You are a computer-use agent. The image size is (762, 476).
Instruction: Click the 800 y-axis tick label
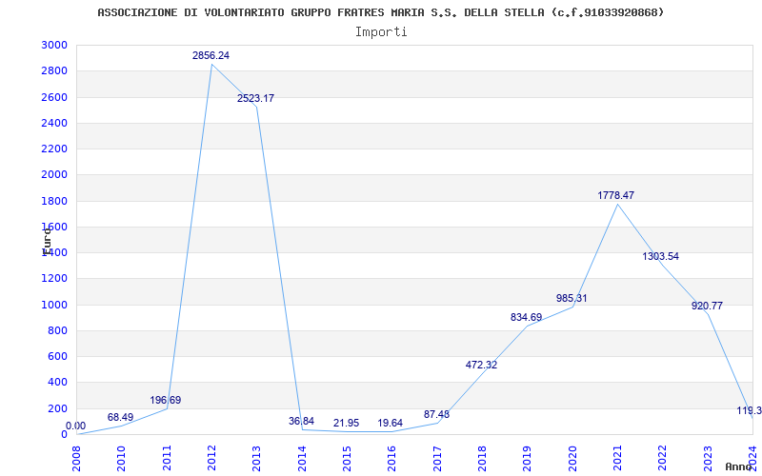tap(58, 330)
